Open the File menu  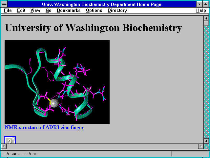click(8, 11)
